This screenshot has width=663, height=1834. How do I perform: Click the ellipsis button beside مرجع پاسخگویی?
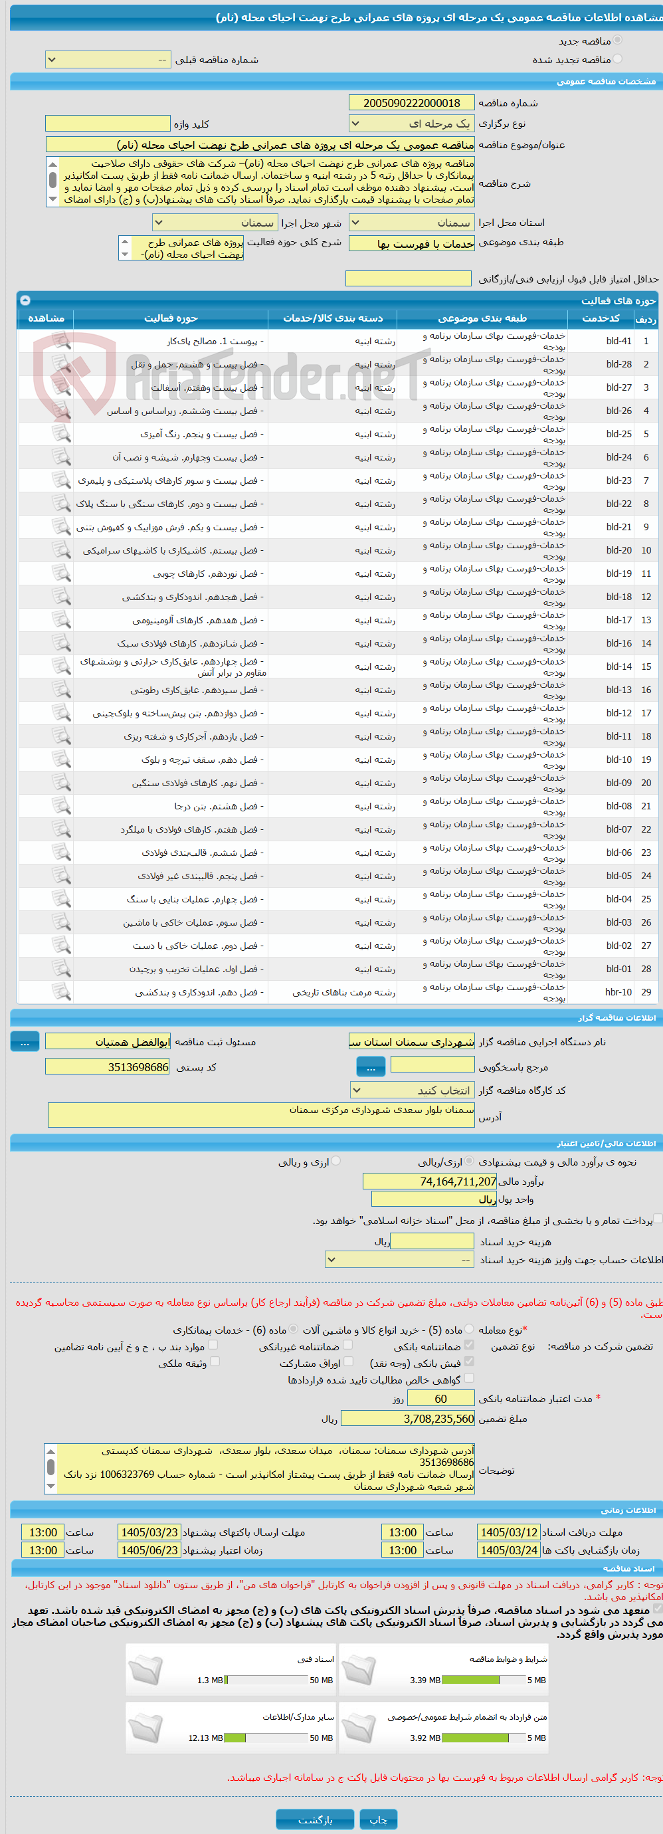click(x=370, y=1067)
